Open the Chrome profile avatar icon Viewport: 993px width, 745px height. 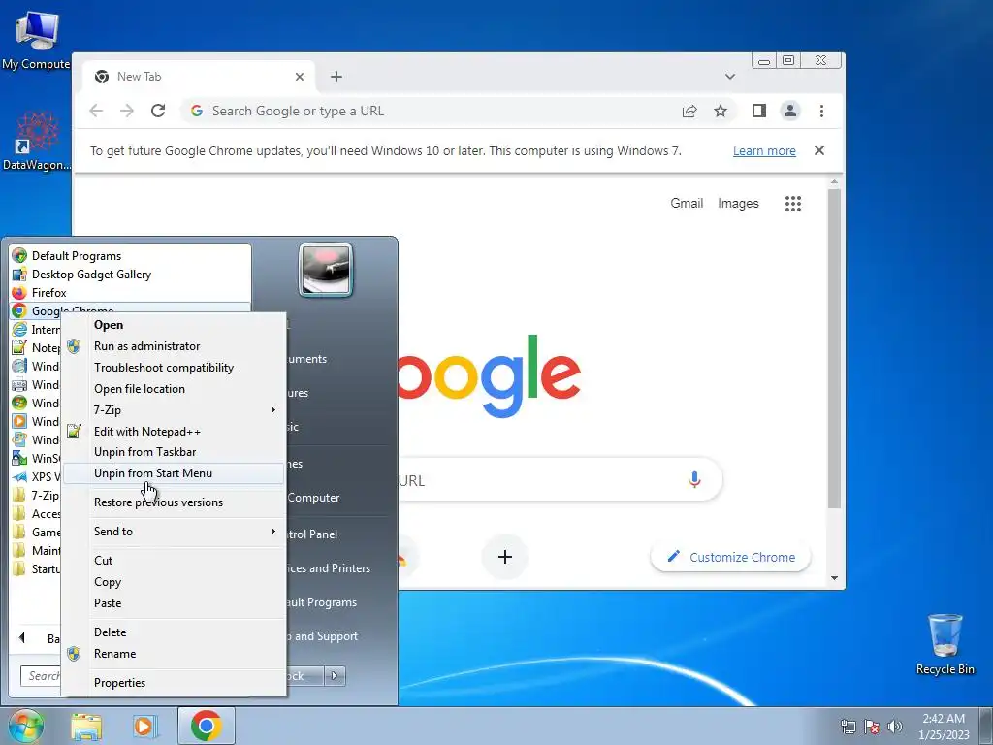point(789,111)
